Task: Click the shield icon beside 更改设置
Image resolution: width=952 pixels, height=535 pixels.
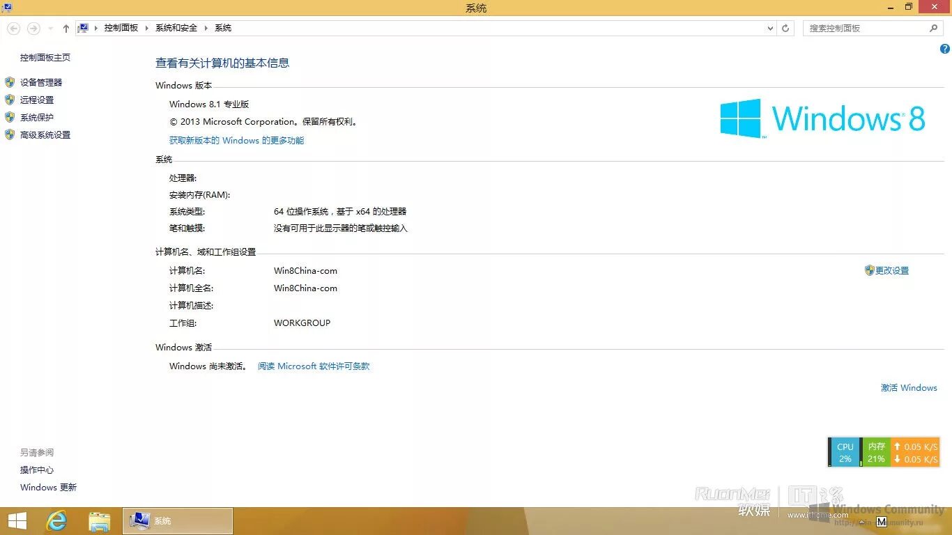Action: [x=869, y=270]
